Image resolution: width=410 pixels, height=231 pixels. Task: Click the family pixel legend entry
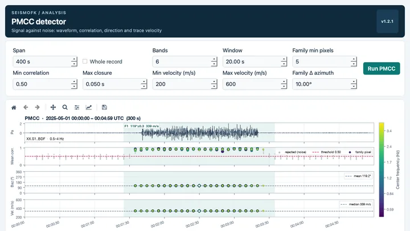[x=359, y=152]
